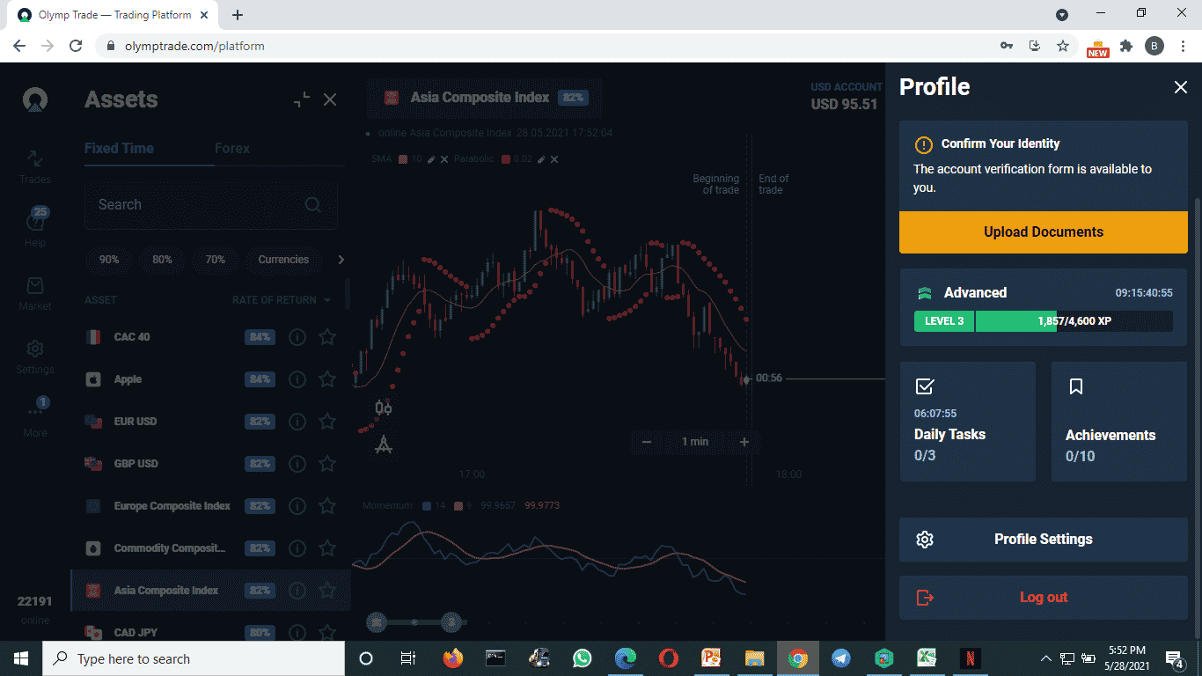1202x676 pixels.
Task: Add CAC 40 to favorites
Action: click(326, 337)
